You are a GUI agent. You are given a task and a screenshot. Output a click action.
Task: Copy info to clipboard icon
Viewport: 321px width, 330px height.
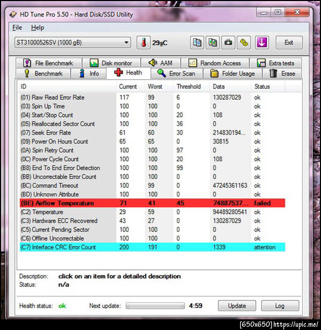pos(197,43)
